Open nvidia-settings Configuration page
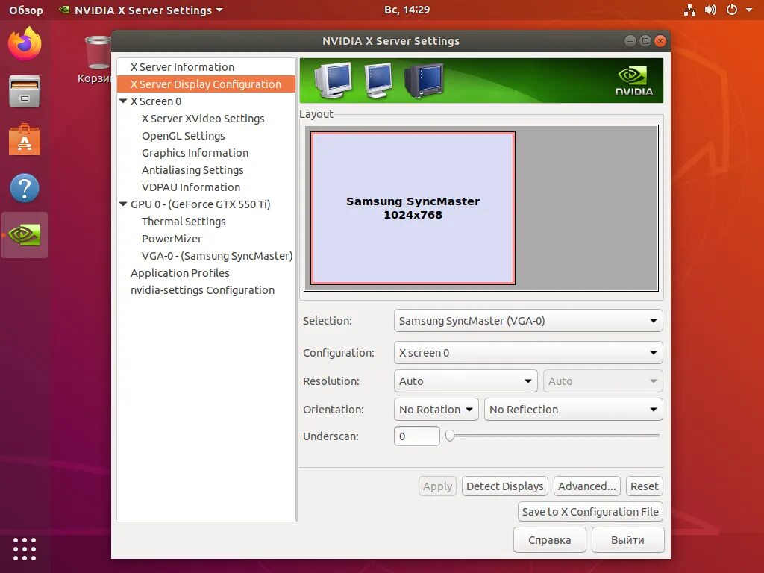The width and height of the screenshot is (764, 573). click(x=202, y=290)
